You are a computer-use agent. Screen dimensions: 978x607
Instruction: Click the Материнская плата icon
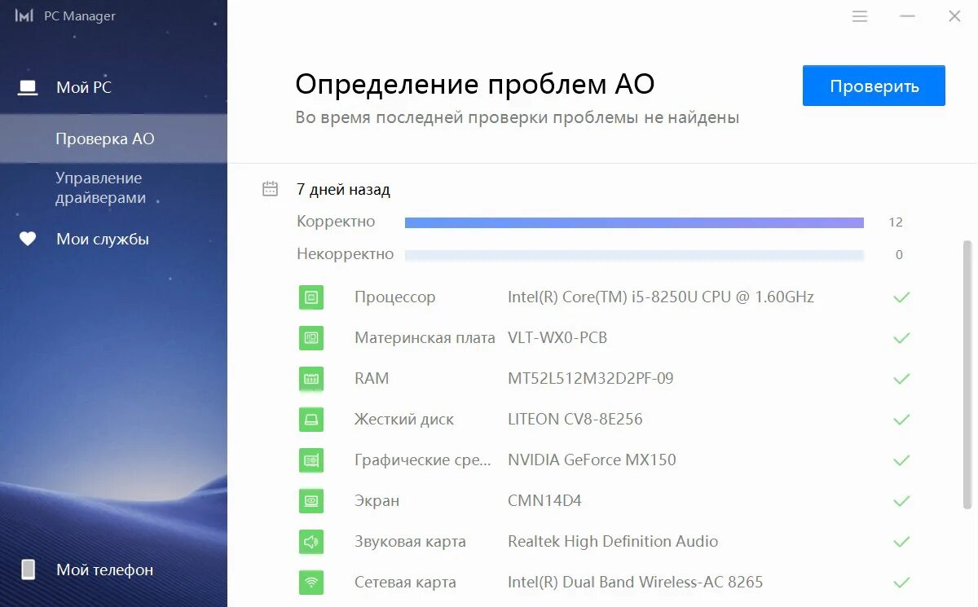tap(311, 338)
